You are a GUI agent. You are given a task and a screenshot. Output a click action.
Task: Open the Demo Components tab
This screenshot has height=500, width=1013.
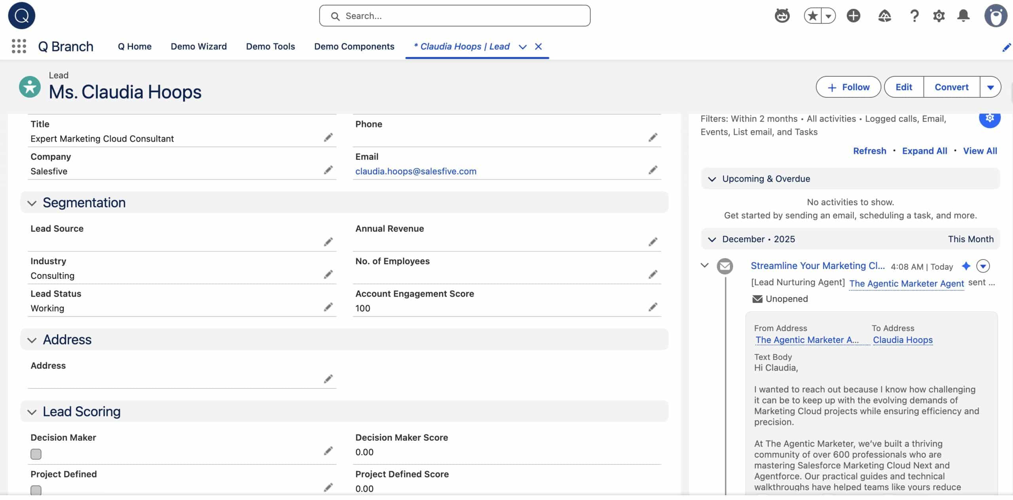click(x=354, y=47)
